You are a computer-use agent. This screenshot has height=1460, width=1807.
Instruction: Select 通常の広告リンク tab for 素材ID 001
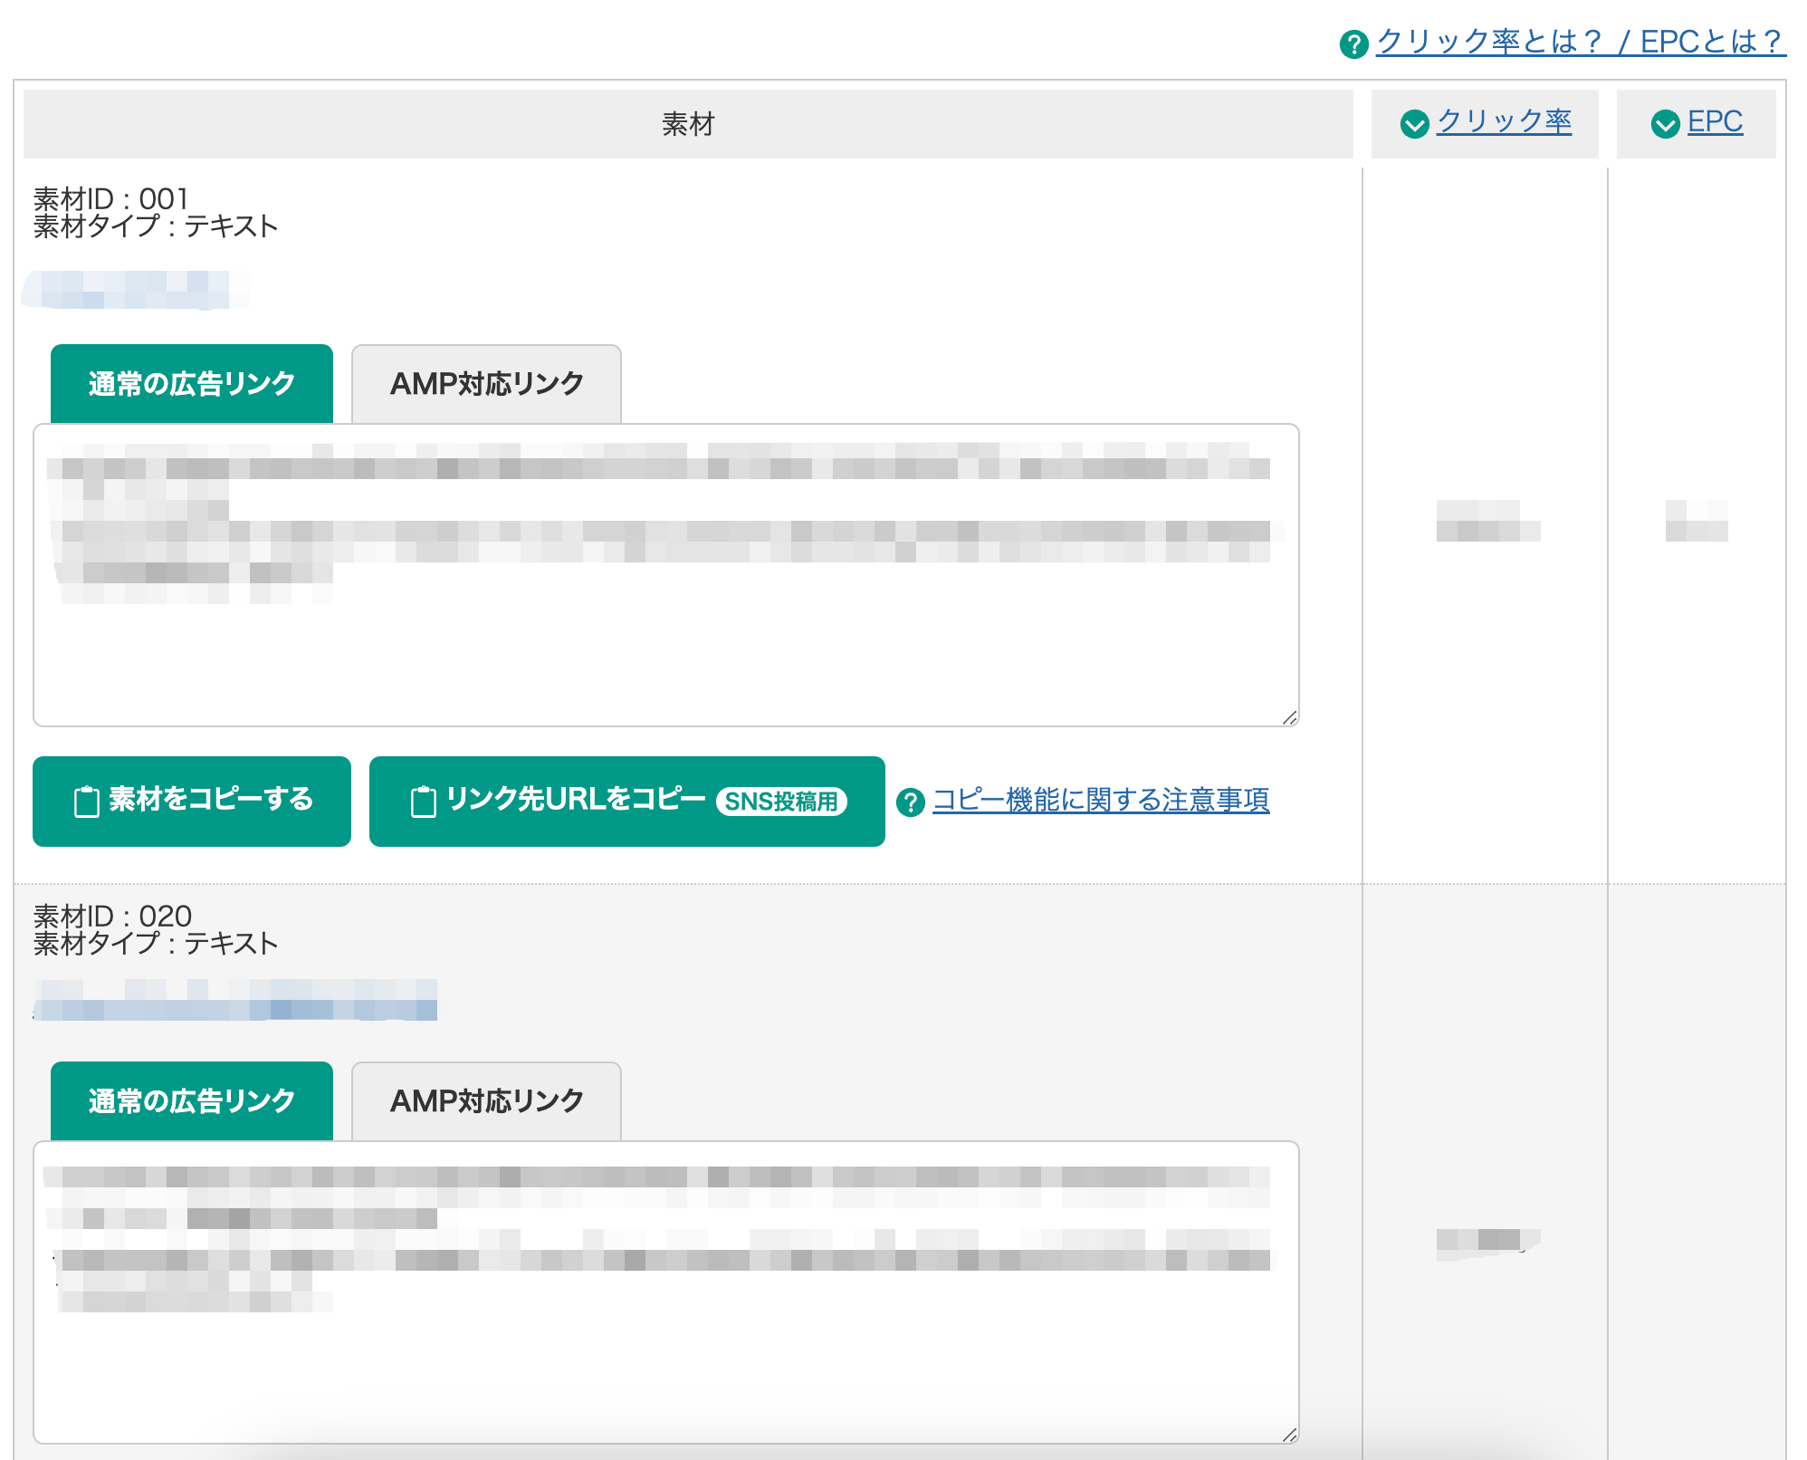(192, 384)
